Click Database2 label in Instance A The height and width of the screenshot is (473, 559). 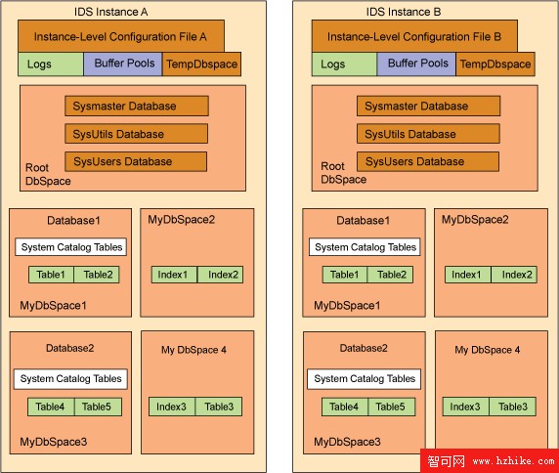click(70, 348)
